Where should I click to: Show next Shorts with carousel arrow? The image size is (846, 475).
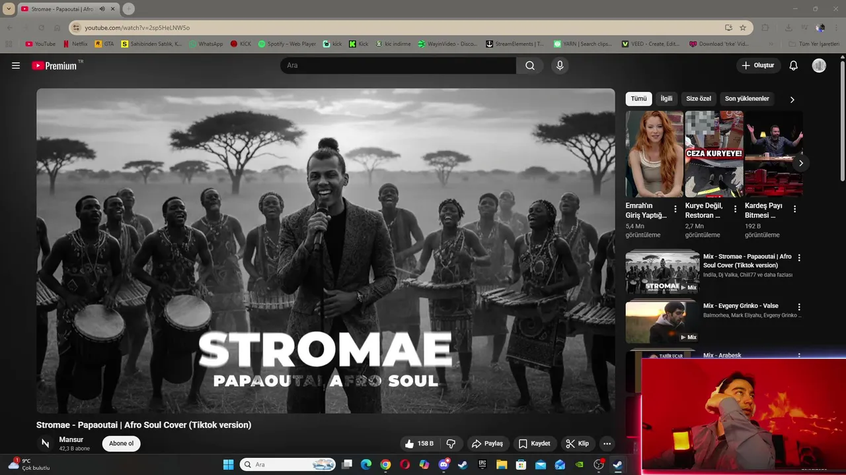pos(800,163)
